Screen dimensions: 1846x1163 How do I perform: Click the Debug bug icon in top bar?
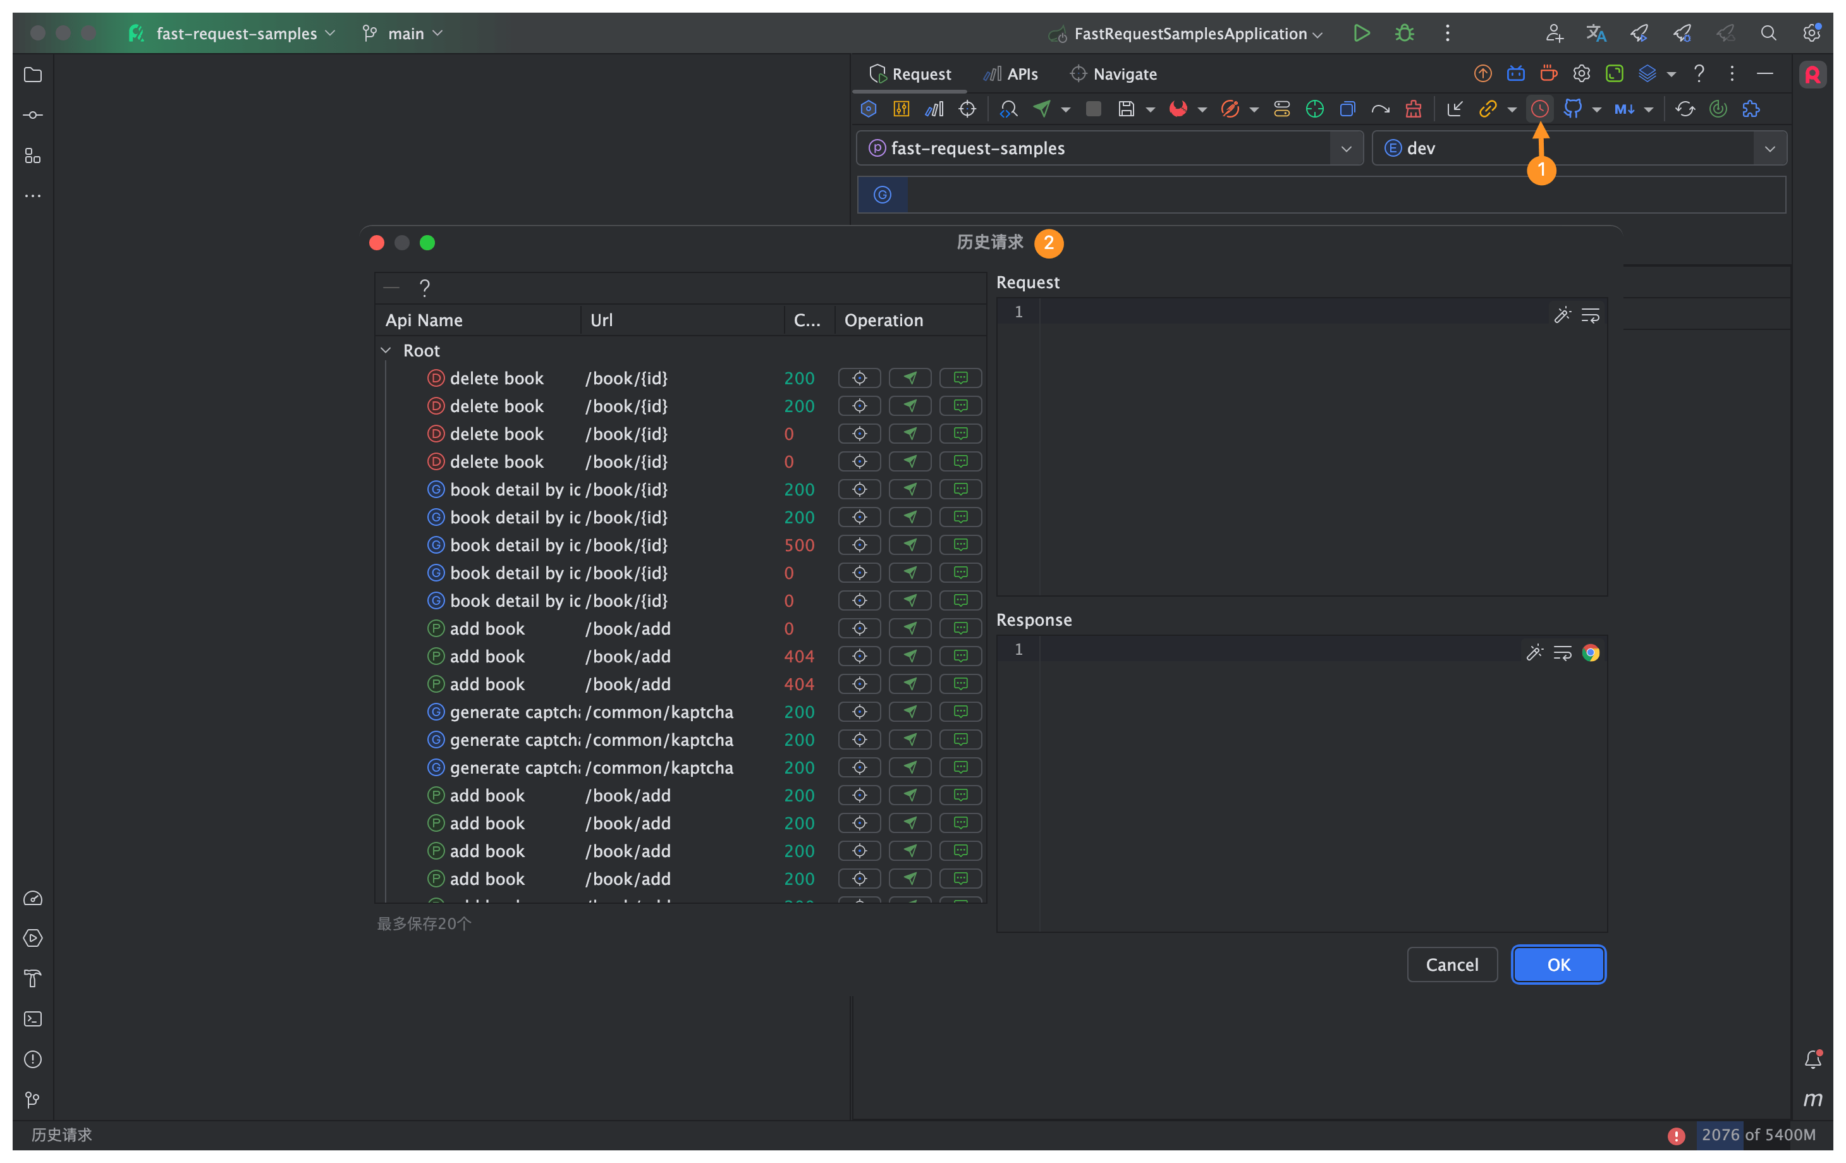click(x=1405, y=33)
